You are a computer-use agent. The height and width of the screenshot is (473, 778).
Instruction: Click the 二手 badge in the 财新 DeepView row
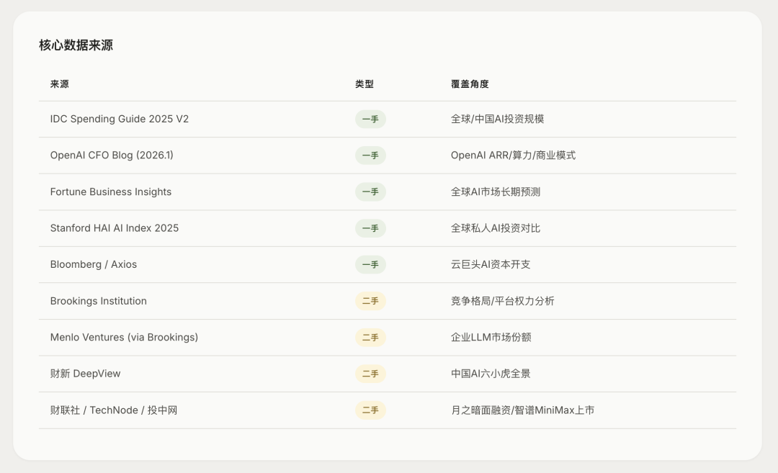pyautogui.click(x=370, y=374)
